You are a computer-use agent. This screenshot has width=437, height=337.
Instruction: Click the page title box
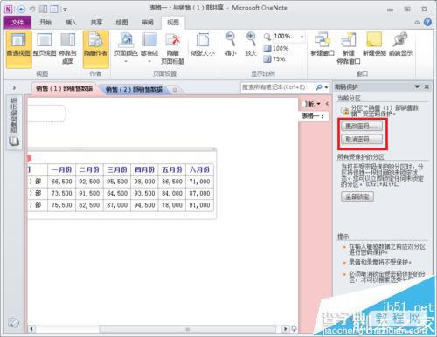pyautogui.click(x=47, y=113)
